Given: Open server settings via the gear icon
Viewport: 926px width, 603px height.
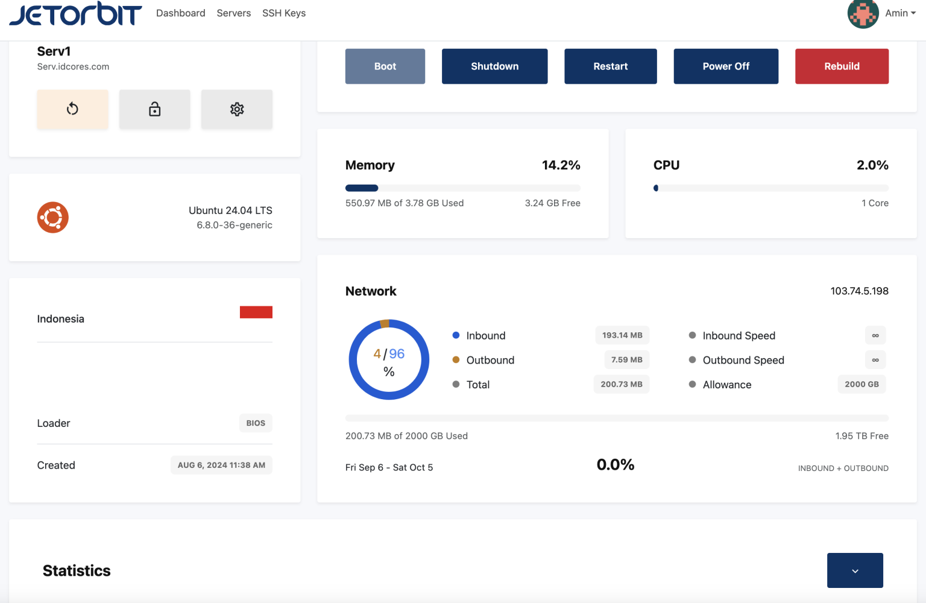Looking at the screenshot, I should [236, 109].
